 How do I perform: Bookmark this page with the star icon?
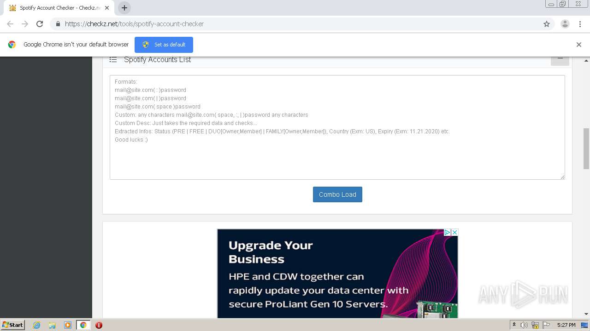(547, 24)
